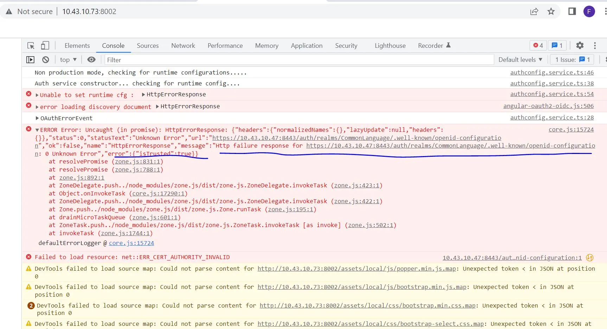
Task: Collapse the ERROR Uncaught in promise entry
Action: [37, 130]
